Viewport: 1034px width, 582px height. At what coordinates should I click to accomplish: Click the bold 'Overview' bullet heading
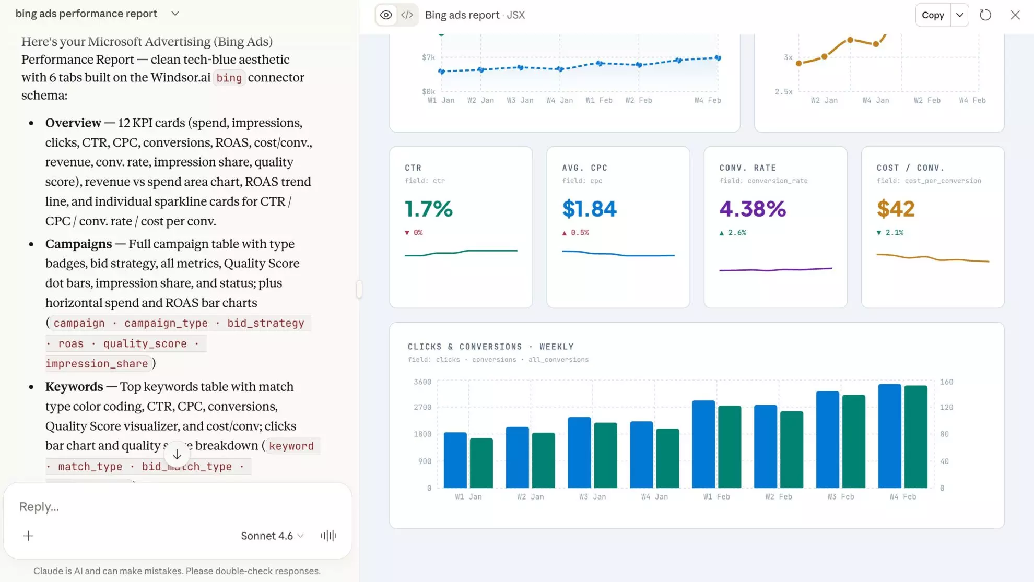click(73, 123)
